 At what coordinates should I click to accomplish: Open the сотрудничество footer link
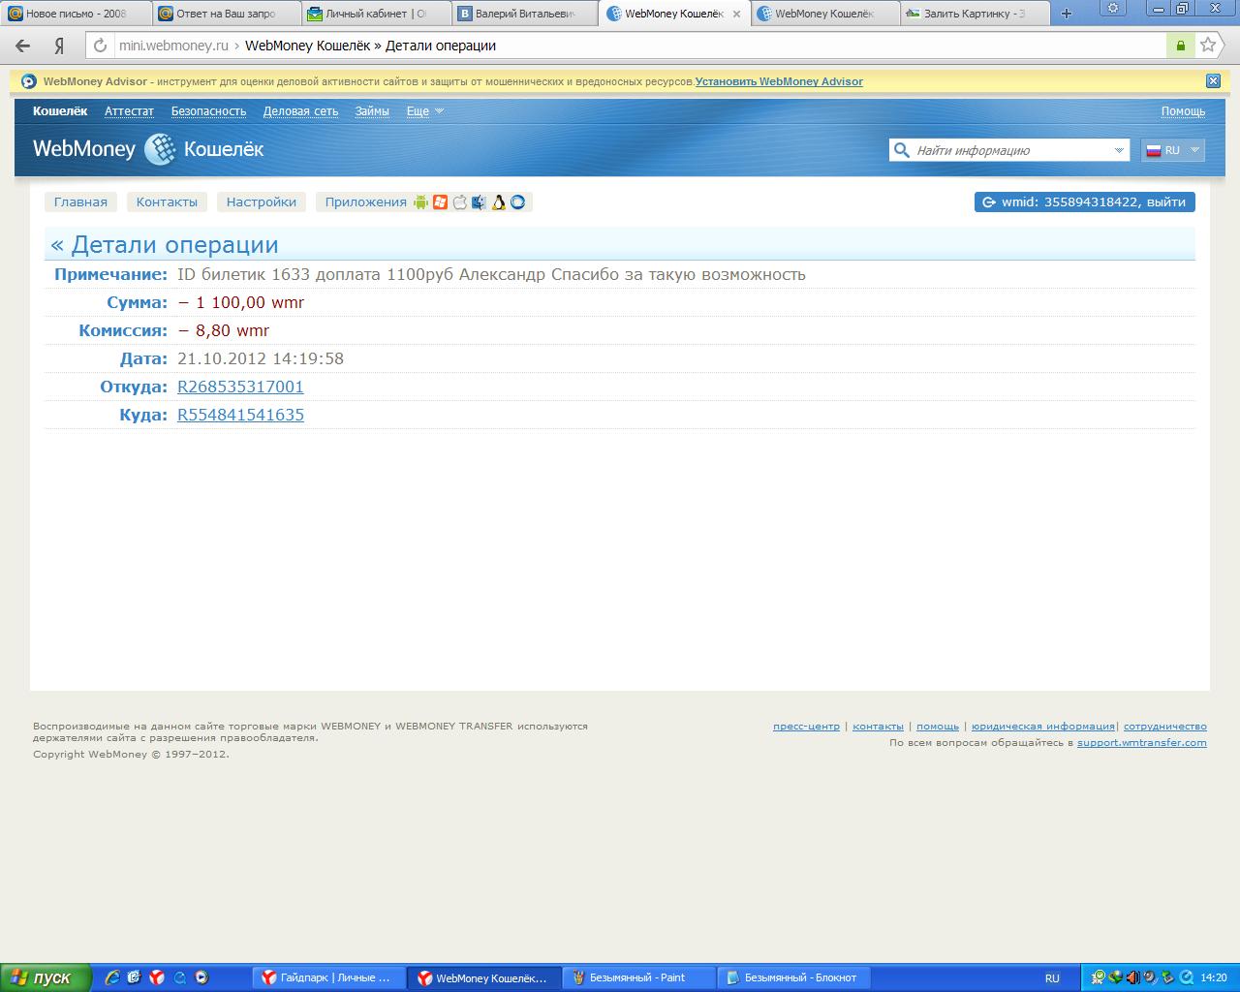pyautogui.click(x=1165, y=726)
